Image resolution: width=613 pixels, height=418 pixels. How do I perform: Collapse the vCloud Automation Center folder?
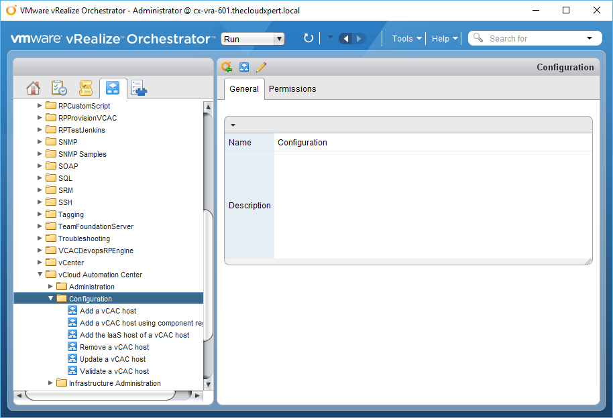click(x=40, y=275)
